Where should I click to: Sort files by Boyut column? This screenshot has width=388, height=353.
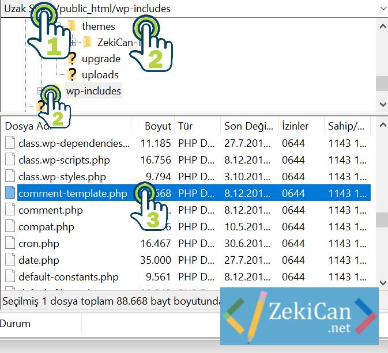[157, 126]
